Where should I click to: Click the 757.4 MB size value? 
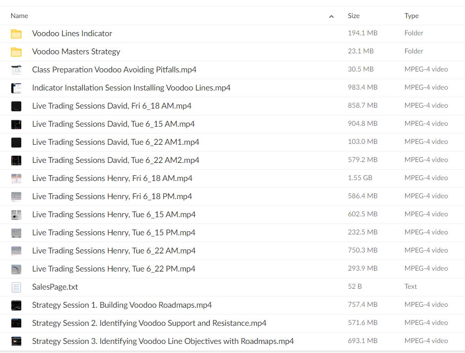363,305
